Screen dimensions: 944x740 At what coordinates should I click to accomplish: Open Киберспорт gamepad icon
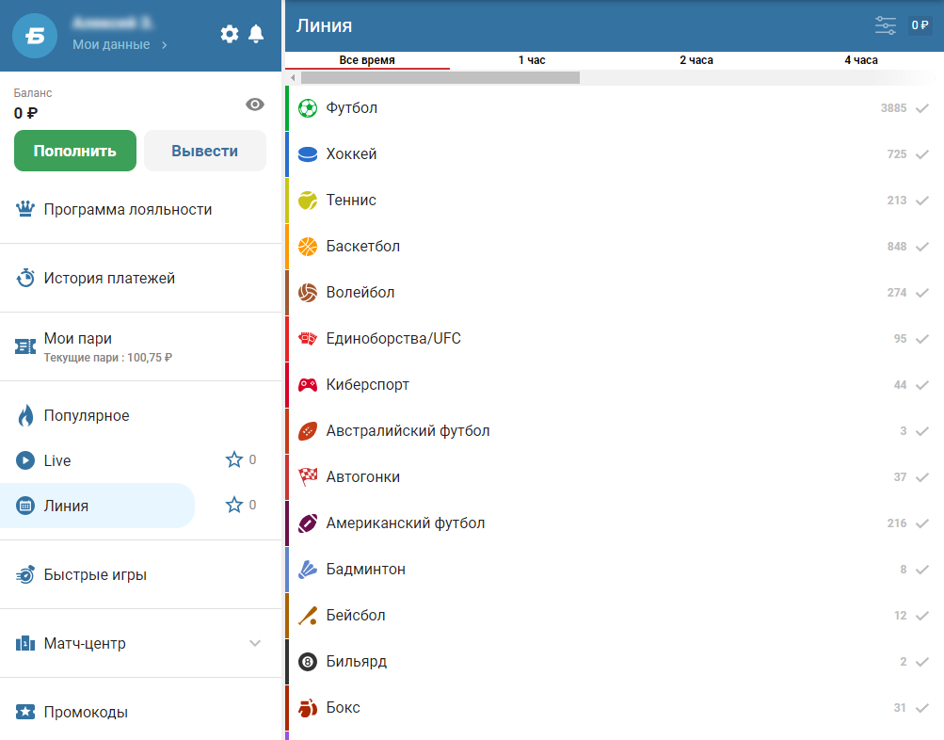click(308, 385)
